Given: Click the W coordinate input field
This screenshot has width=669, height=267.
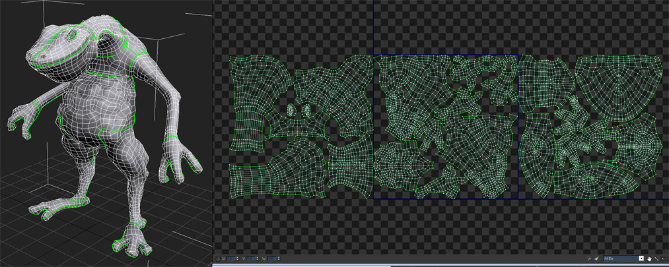Looking at the screenshot, I should click(x=272, y=258).
